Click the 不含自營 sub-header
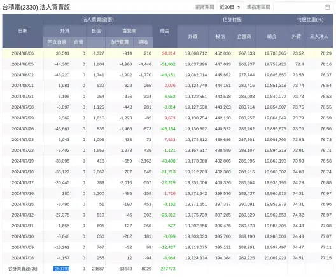 57,42
